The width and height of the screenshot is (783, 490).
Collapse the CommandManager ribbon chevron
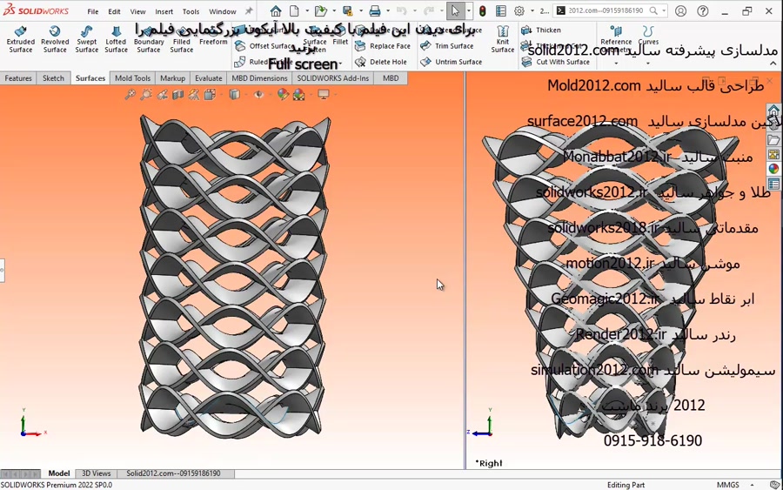pos(773,64)
